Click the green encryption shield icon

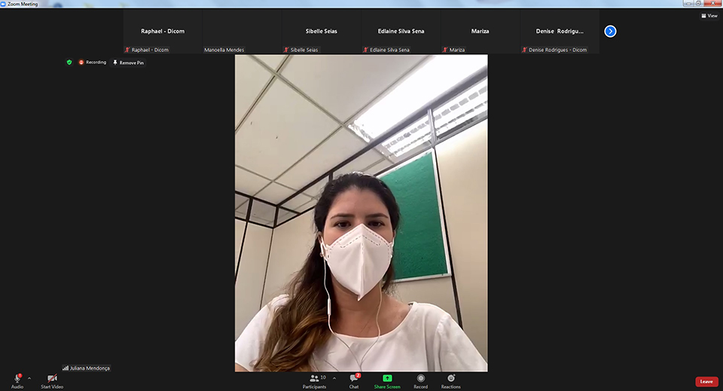69,63
